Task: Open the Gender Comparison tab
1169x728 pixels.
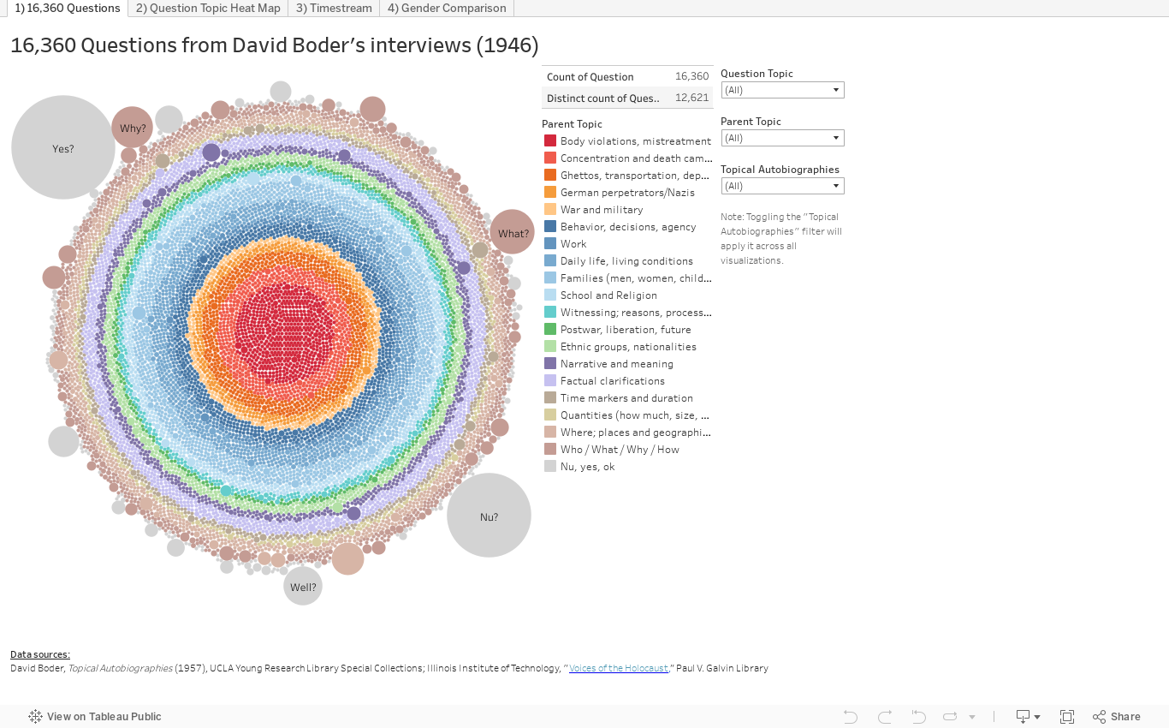Action: [447, 8]
